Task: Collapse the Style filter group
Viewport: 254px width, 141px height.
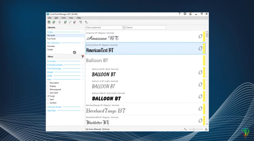Action: pyautogui.click(x=83, y=79)
